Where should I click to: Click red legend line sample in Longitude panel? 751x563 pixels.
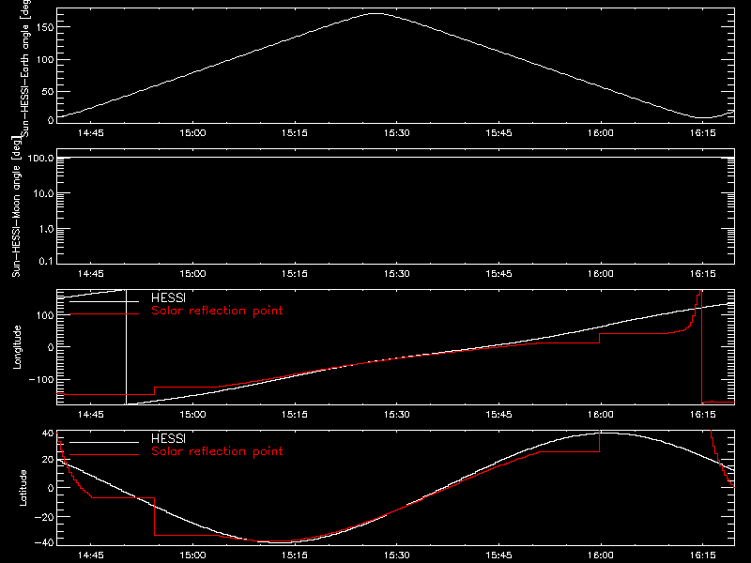click(x=104, y=314)
